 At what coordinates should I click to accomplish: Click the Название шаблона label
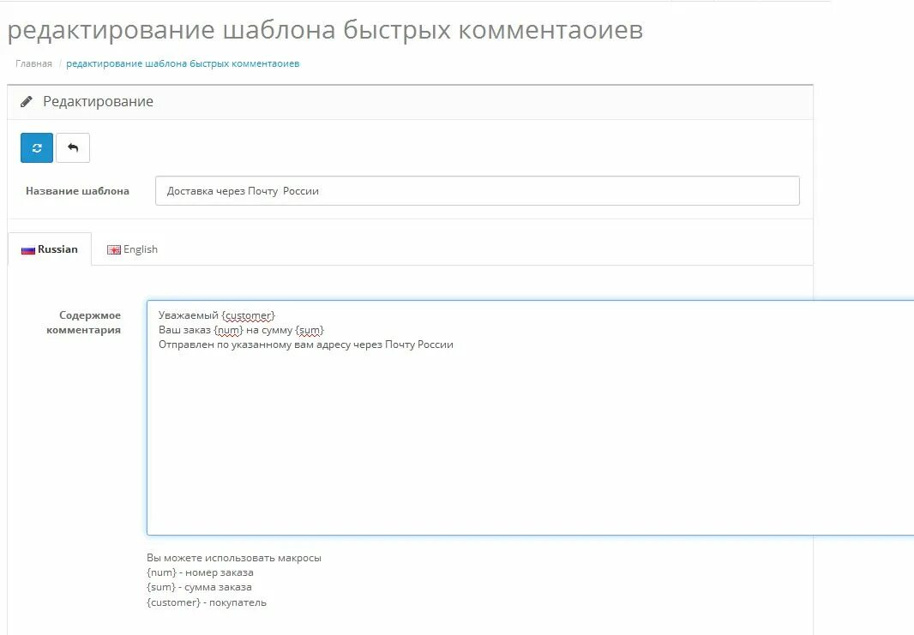click(77, 191)
